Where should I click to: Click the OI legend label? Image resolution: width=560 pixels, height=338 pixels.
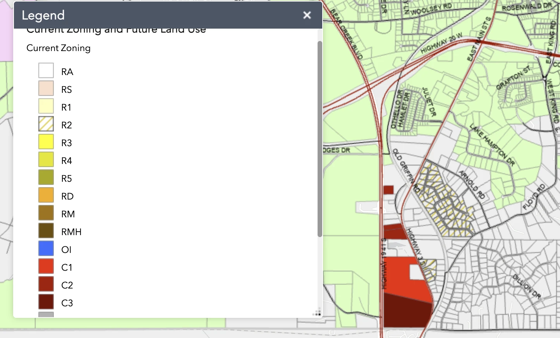click(66, 250)
